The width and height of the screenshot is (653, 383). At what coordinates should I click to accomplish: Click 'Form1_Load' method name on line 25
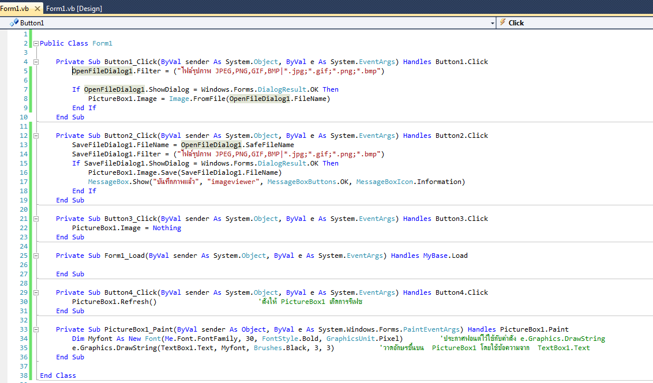[x=124, y=256]
